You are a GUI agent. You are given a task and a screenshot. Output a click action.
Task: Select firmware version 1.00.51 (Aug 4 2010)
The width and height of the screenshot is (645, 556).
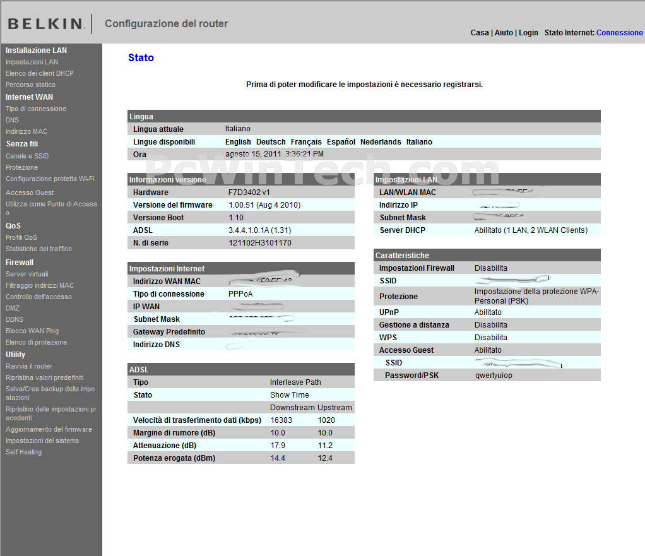pos(264,205)
